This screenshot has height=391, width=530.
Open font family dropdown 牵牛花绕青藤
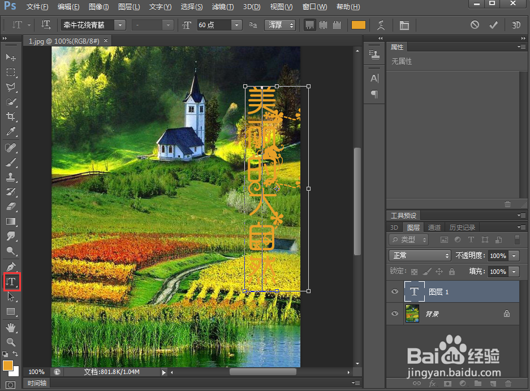pos(120,25)
